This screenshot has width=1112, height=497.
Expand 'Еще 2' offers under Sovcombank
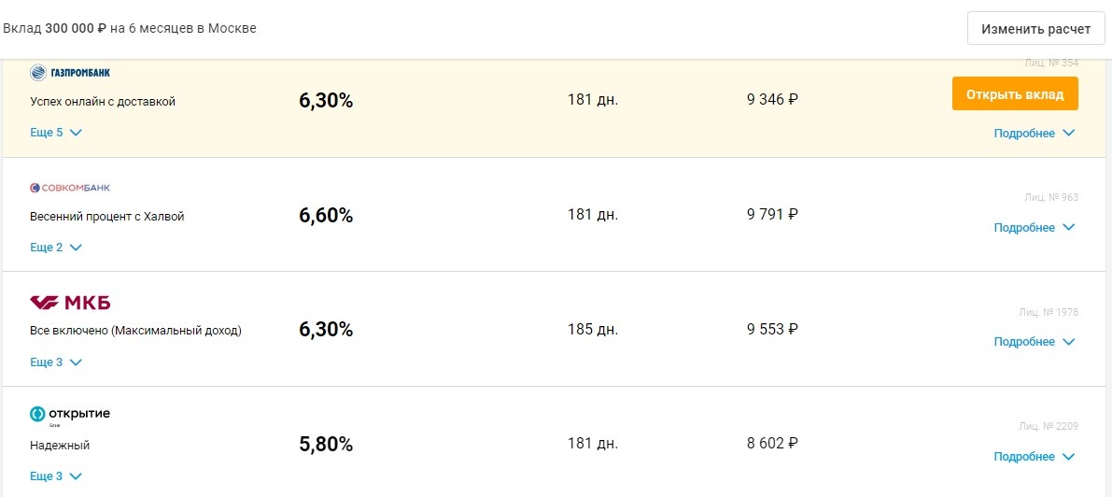pos(56,248)
